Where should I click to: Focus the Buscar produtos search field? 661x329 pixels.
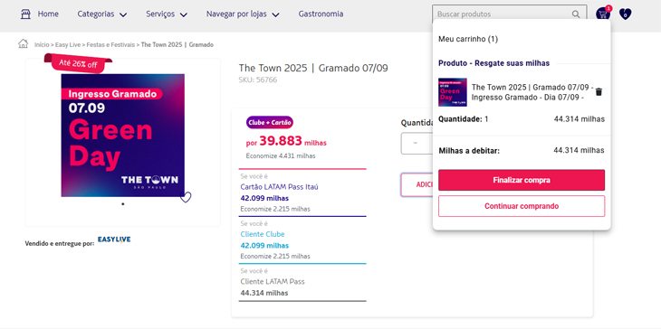click(x=503, y=14)
